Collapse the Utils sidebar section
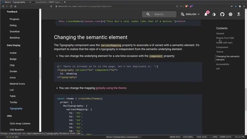Image resolution: width=247 pixels, height=139 pixels. point(9,116)
